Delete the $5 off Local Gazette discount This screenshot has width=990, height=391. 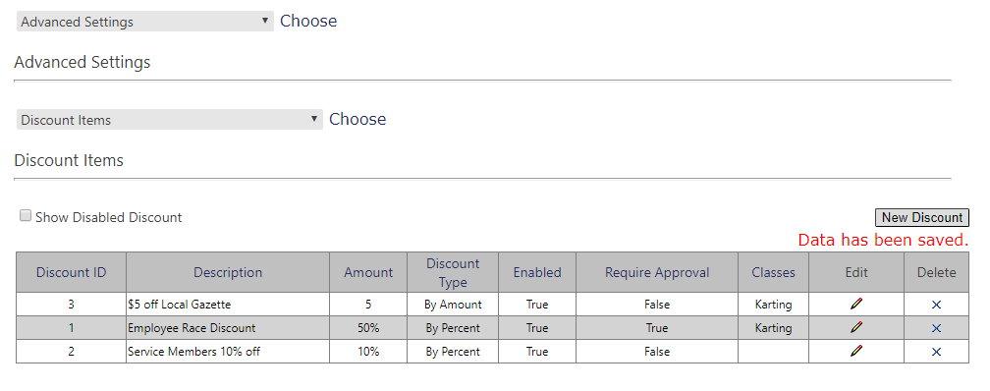point(936,305)
